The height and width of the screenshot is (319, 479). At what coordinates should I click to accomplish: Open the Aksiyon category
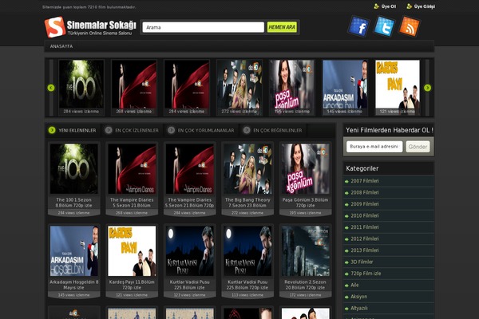coord(359,297)
